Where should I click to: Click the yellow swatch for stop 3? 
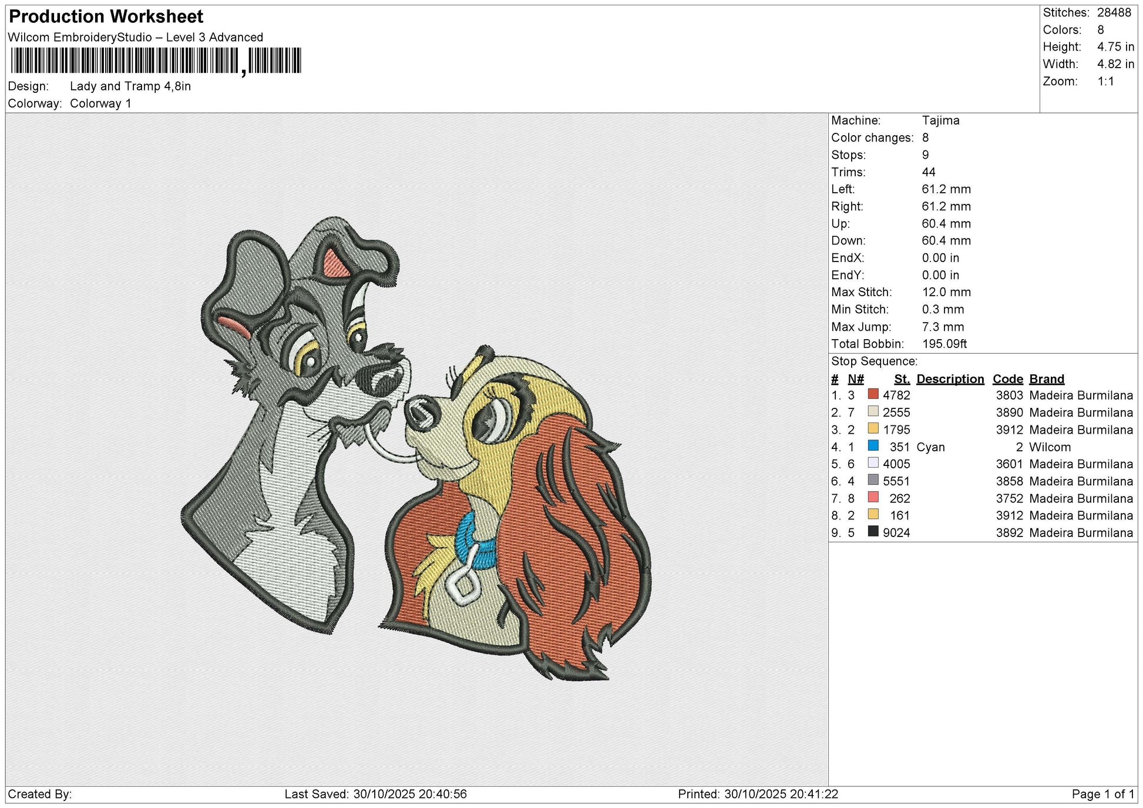click(873, 428)
